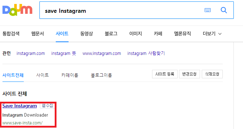Click the 사이트 전체 section heading
The height and width of the screenshot is (129, 243).
15,94
